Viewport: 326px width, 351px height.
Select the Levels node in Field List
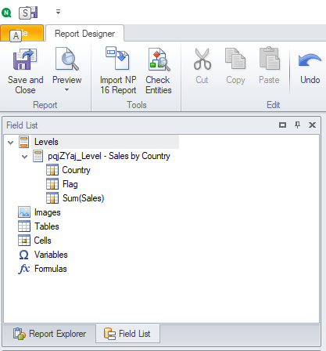point(46,142)
